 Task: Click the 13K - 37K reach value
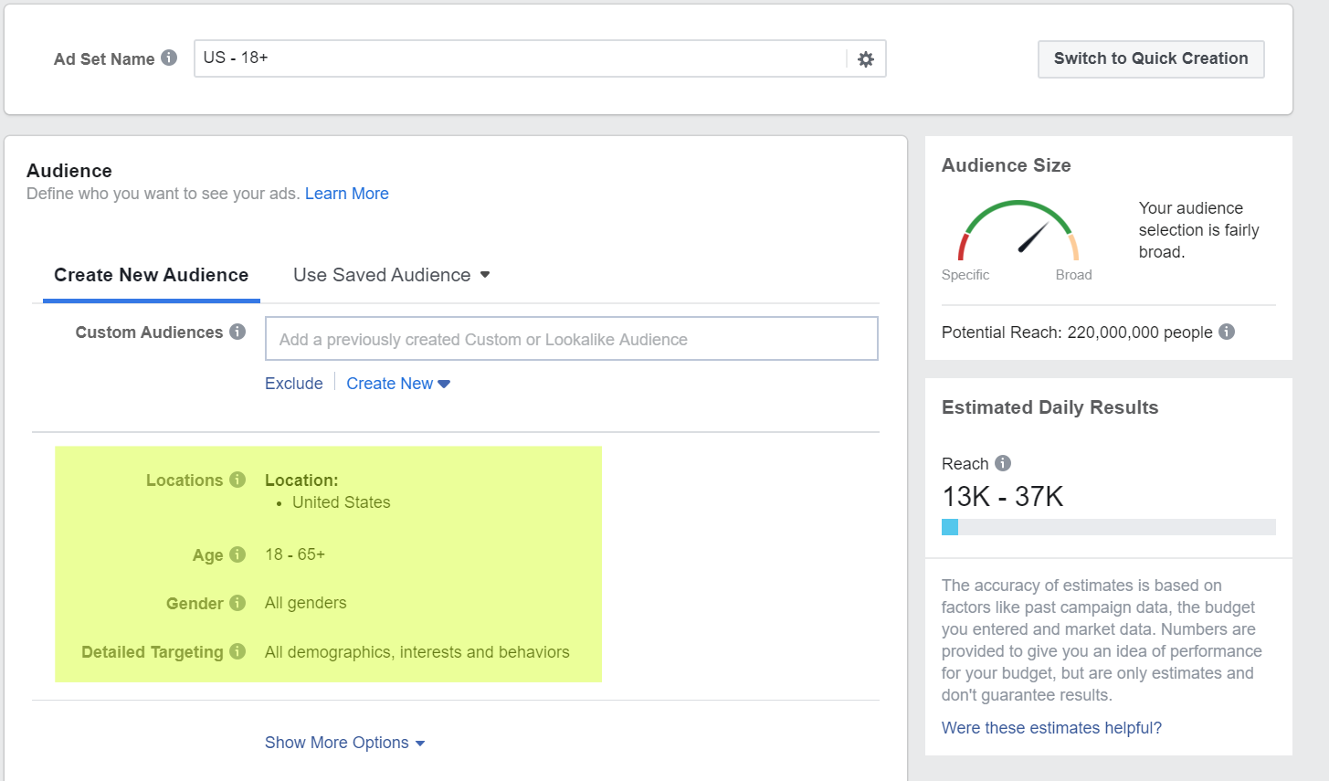click(x=1003, y=497)
